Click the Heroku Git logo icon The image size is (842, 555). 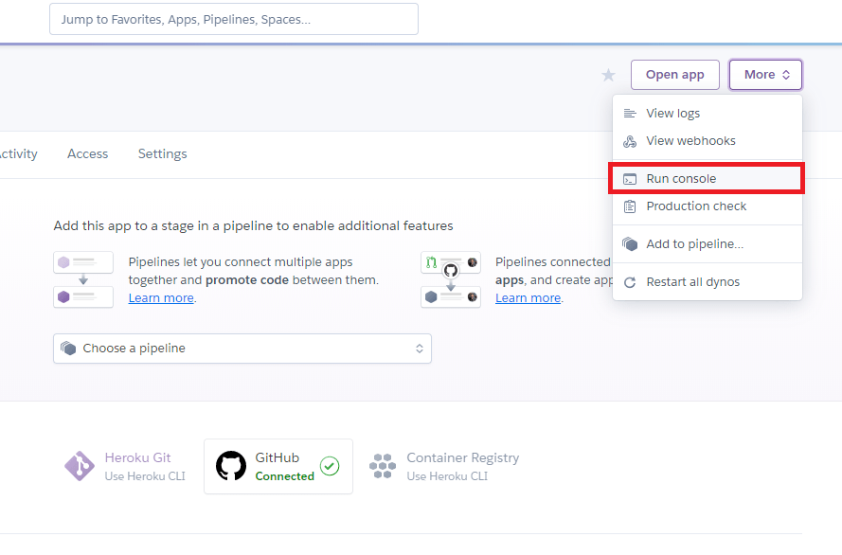79,466
